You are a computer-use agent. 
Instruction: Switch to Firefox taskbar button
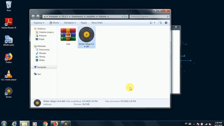click(x=56, y=124)
